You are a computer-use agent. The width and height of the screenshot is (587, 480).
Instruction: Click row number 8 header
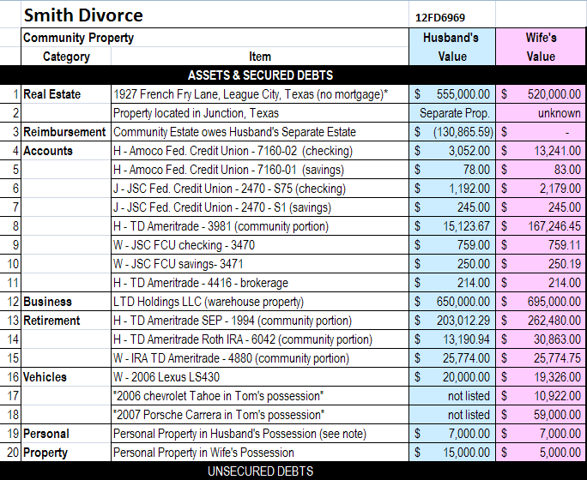click(x=11, y=226)
